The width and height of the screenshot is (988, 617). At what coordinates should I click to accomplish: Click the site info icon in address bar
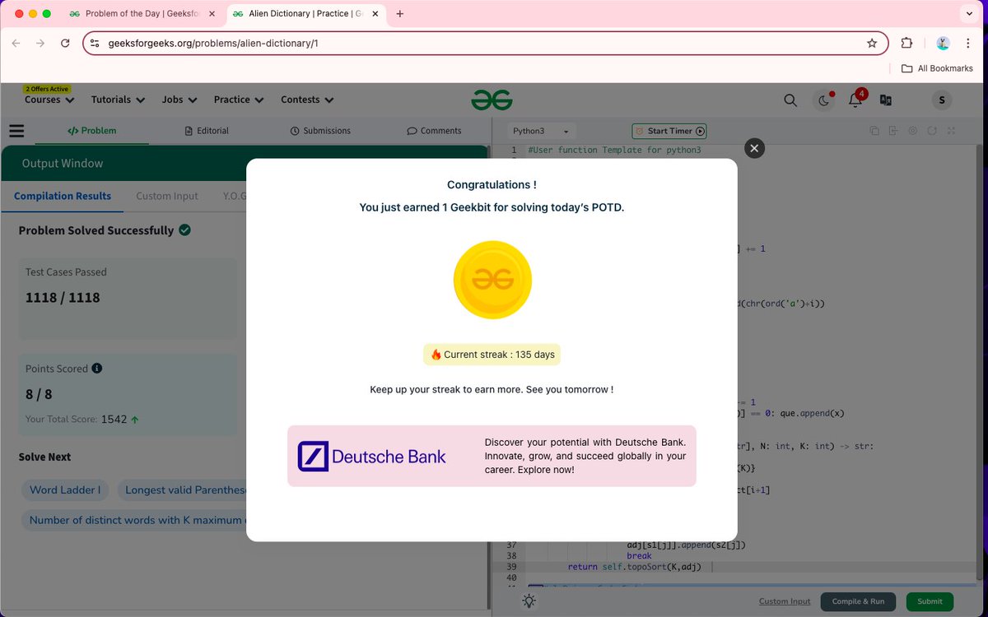[95, 44]
